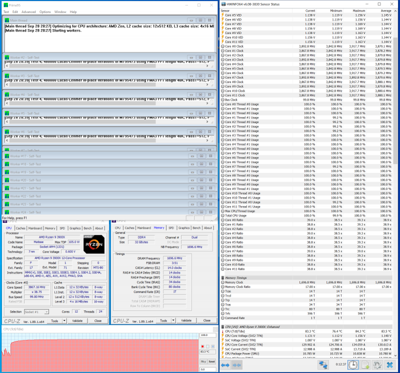This screenshot has width=400, height=373.
Task: Click the graph maximum value field showing 100.0
Action: pos(207,335)
